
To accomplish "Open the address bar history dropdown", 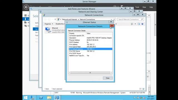I will [x=111, y=19].
